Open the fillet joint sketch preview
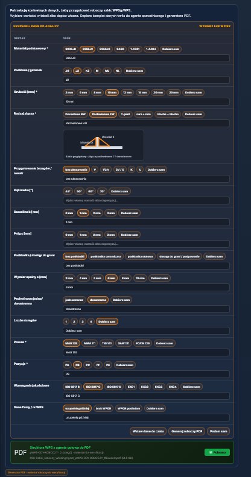Image resolution: width=251 pixels, height=477 pixels. [103, 145]
